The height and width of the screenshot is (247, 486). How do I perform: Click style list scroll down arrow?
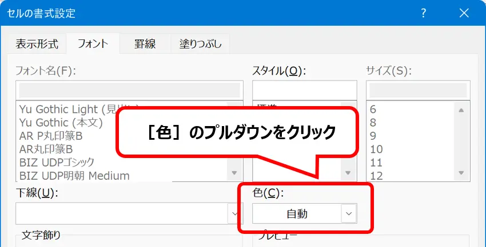tap(348, 173)
